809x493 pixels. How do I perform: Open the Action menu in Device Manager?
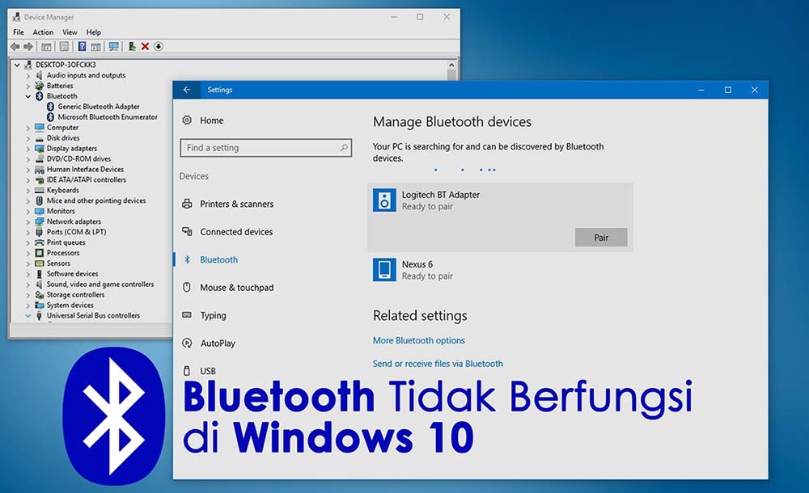43,32
